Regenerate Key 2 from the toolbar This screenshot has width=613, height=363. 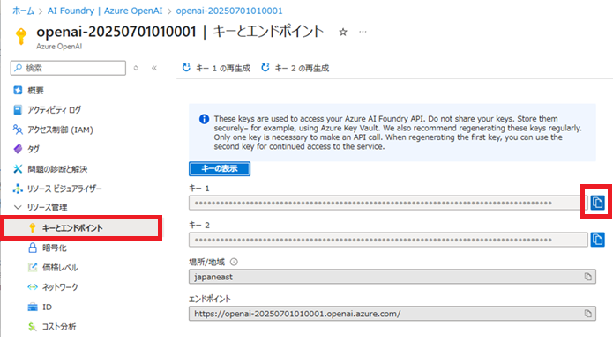295,68
